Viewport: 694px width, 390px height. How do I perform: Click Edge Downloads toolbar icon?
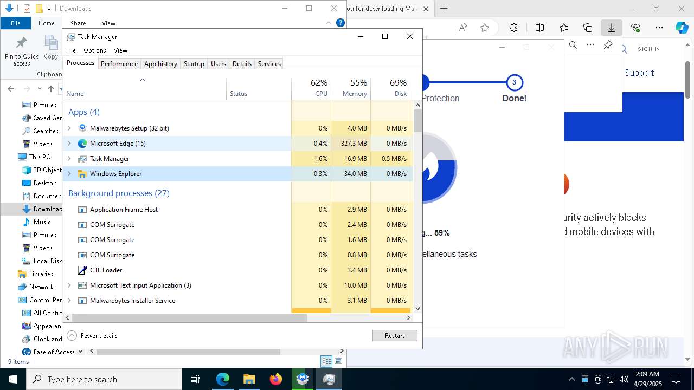click(612, 28)
